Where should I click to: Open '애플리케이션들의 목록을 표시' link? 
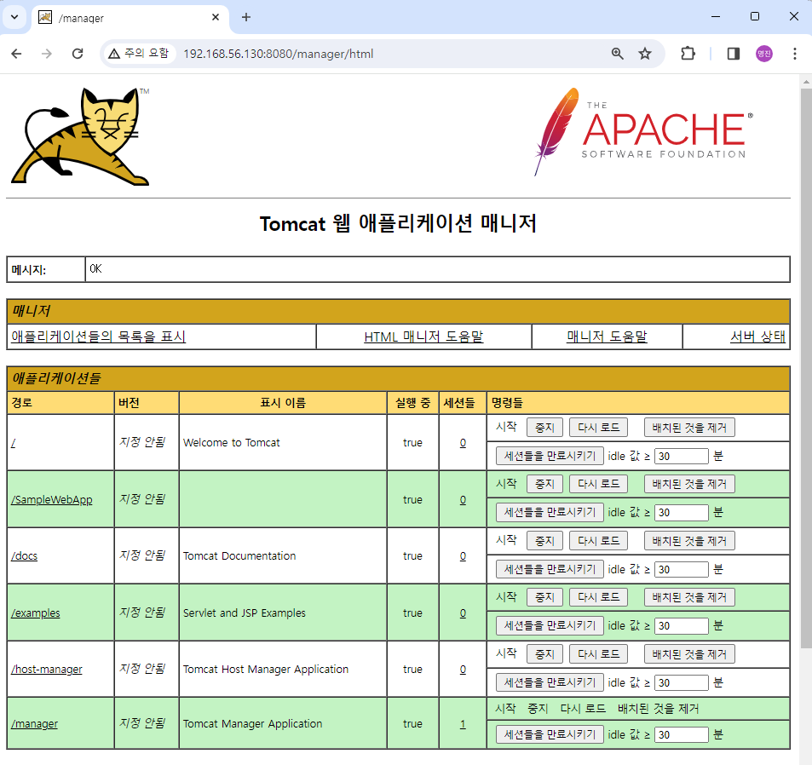click(98, 336)
